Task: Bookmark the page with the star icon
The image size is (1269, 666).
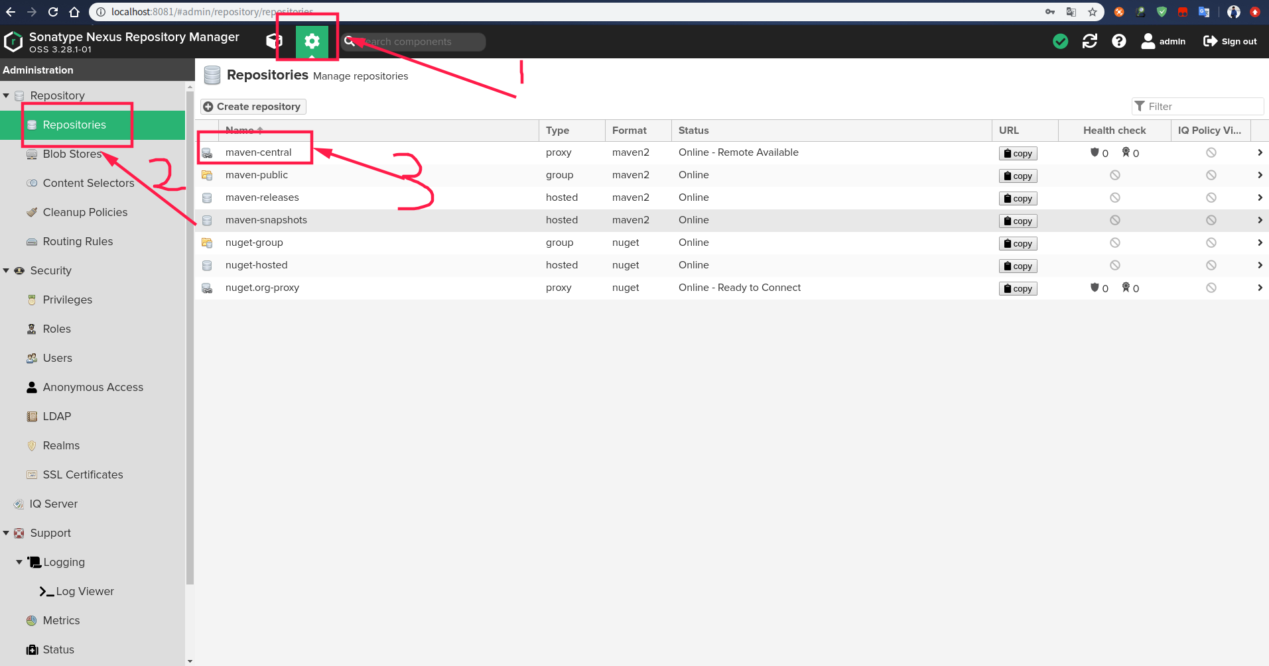Action: pos(1093,12)
